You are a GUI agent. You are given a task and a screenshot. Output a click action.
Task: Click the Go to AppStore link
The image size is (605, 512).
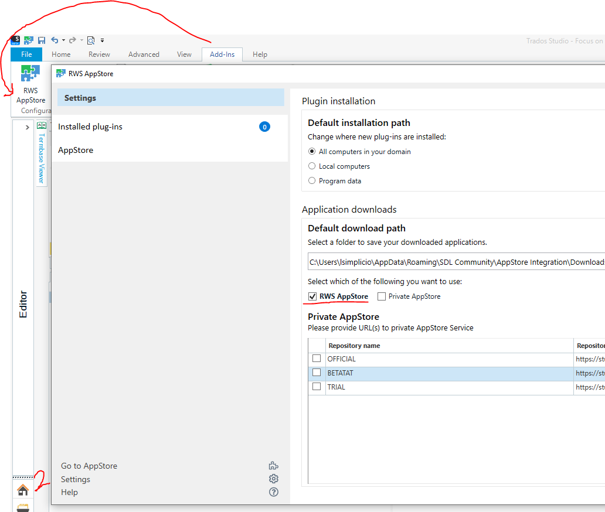pos(89,465)
